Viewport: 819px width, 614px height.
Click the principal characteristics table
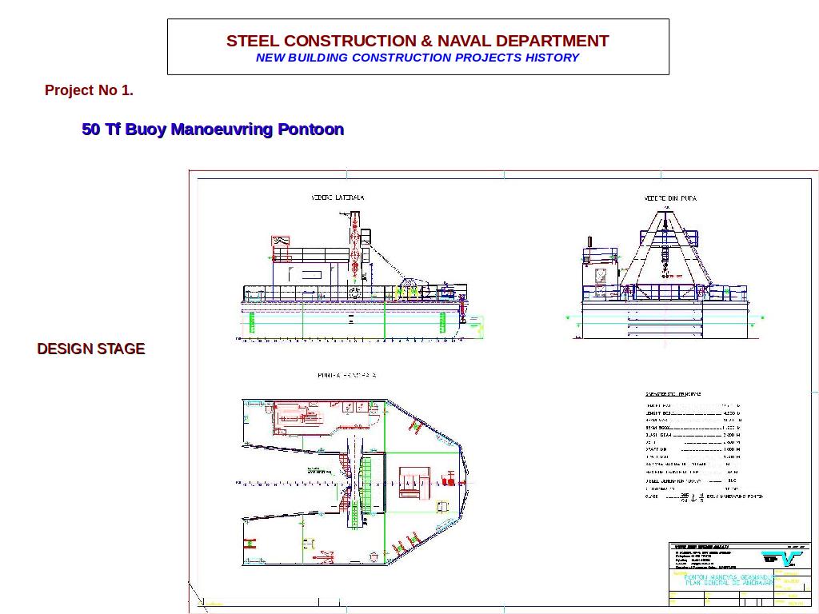coord(693,446)
